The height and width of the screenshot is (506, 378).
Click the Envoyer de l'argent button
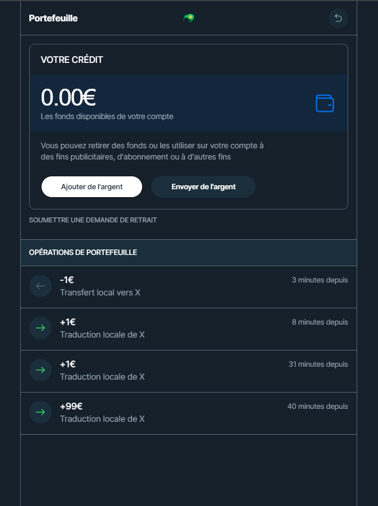pos(203,186)
